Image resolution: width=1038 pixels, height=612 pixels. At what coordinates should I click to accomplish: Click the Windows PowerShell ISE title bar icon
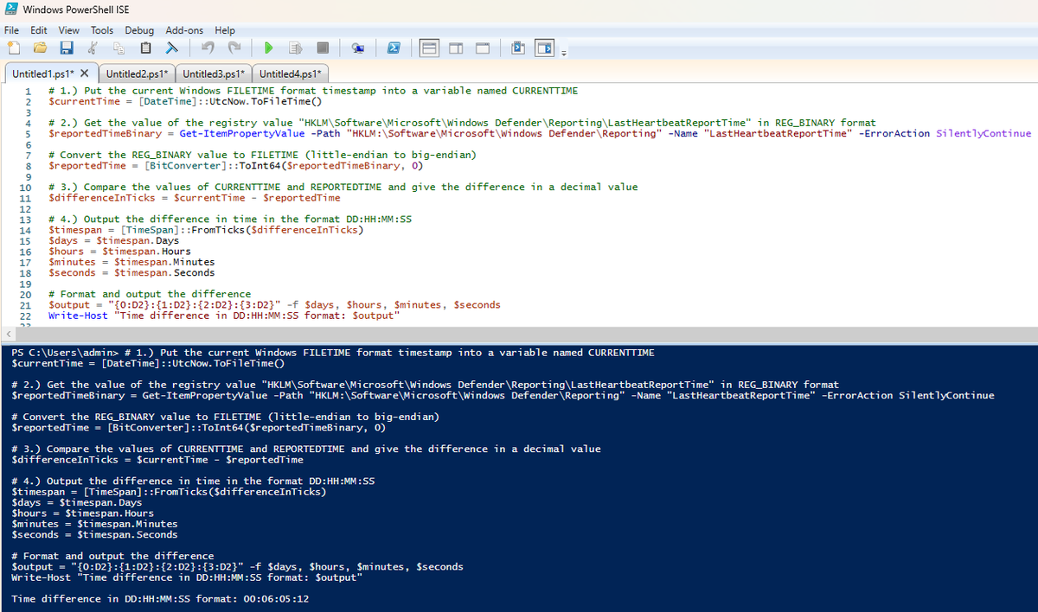[10, 10]
